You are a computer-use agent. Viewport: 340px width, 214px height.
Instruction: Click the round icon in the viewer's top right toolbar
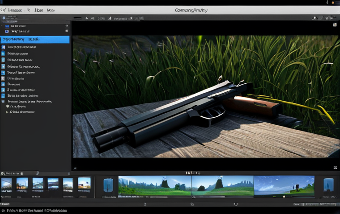tap(314, 18)
